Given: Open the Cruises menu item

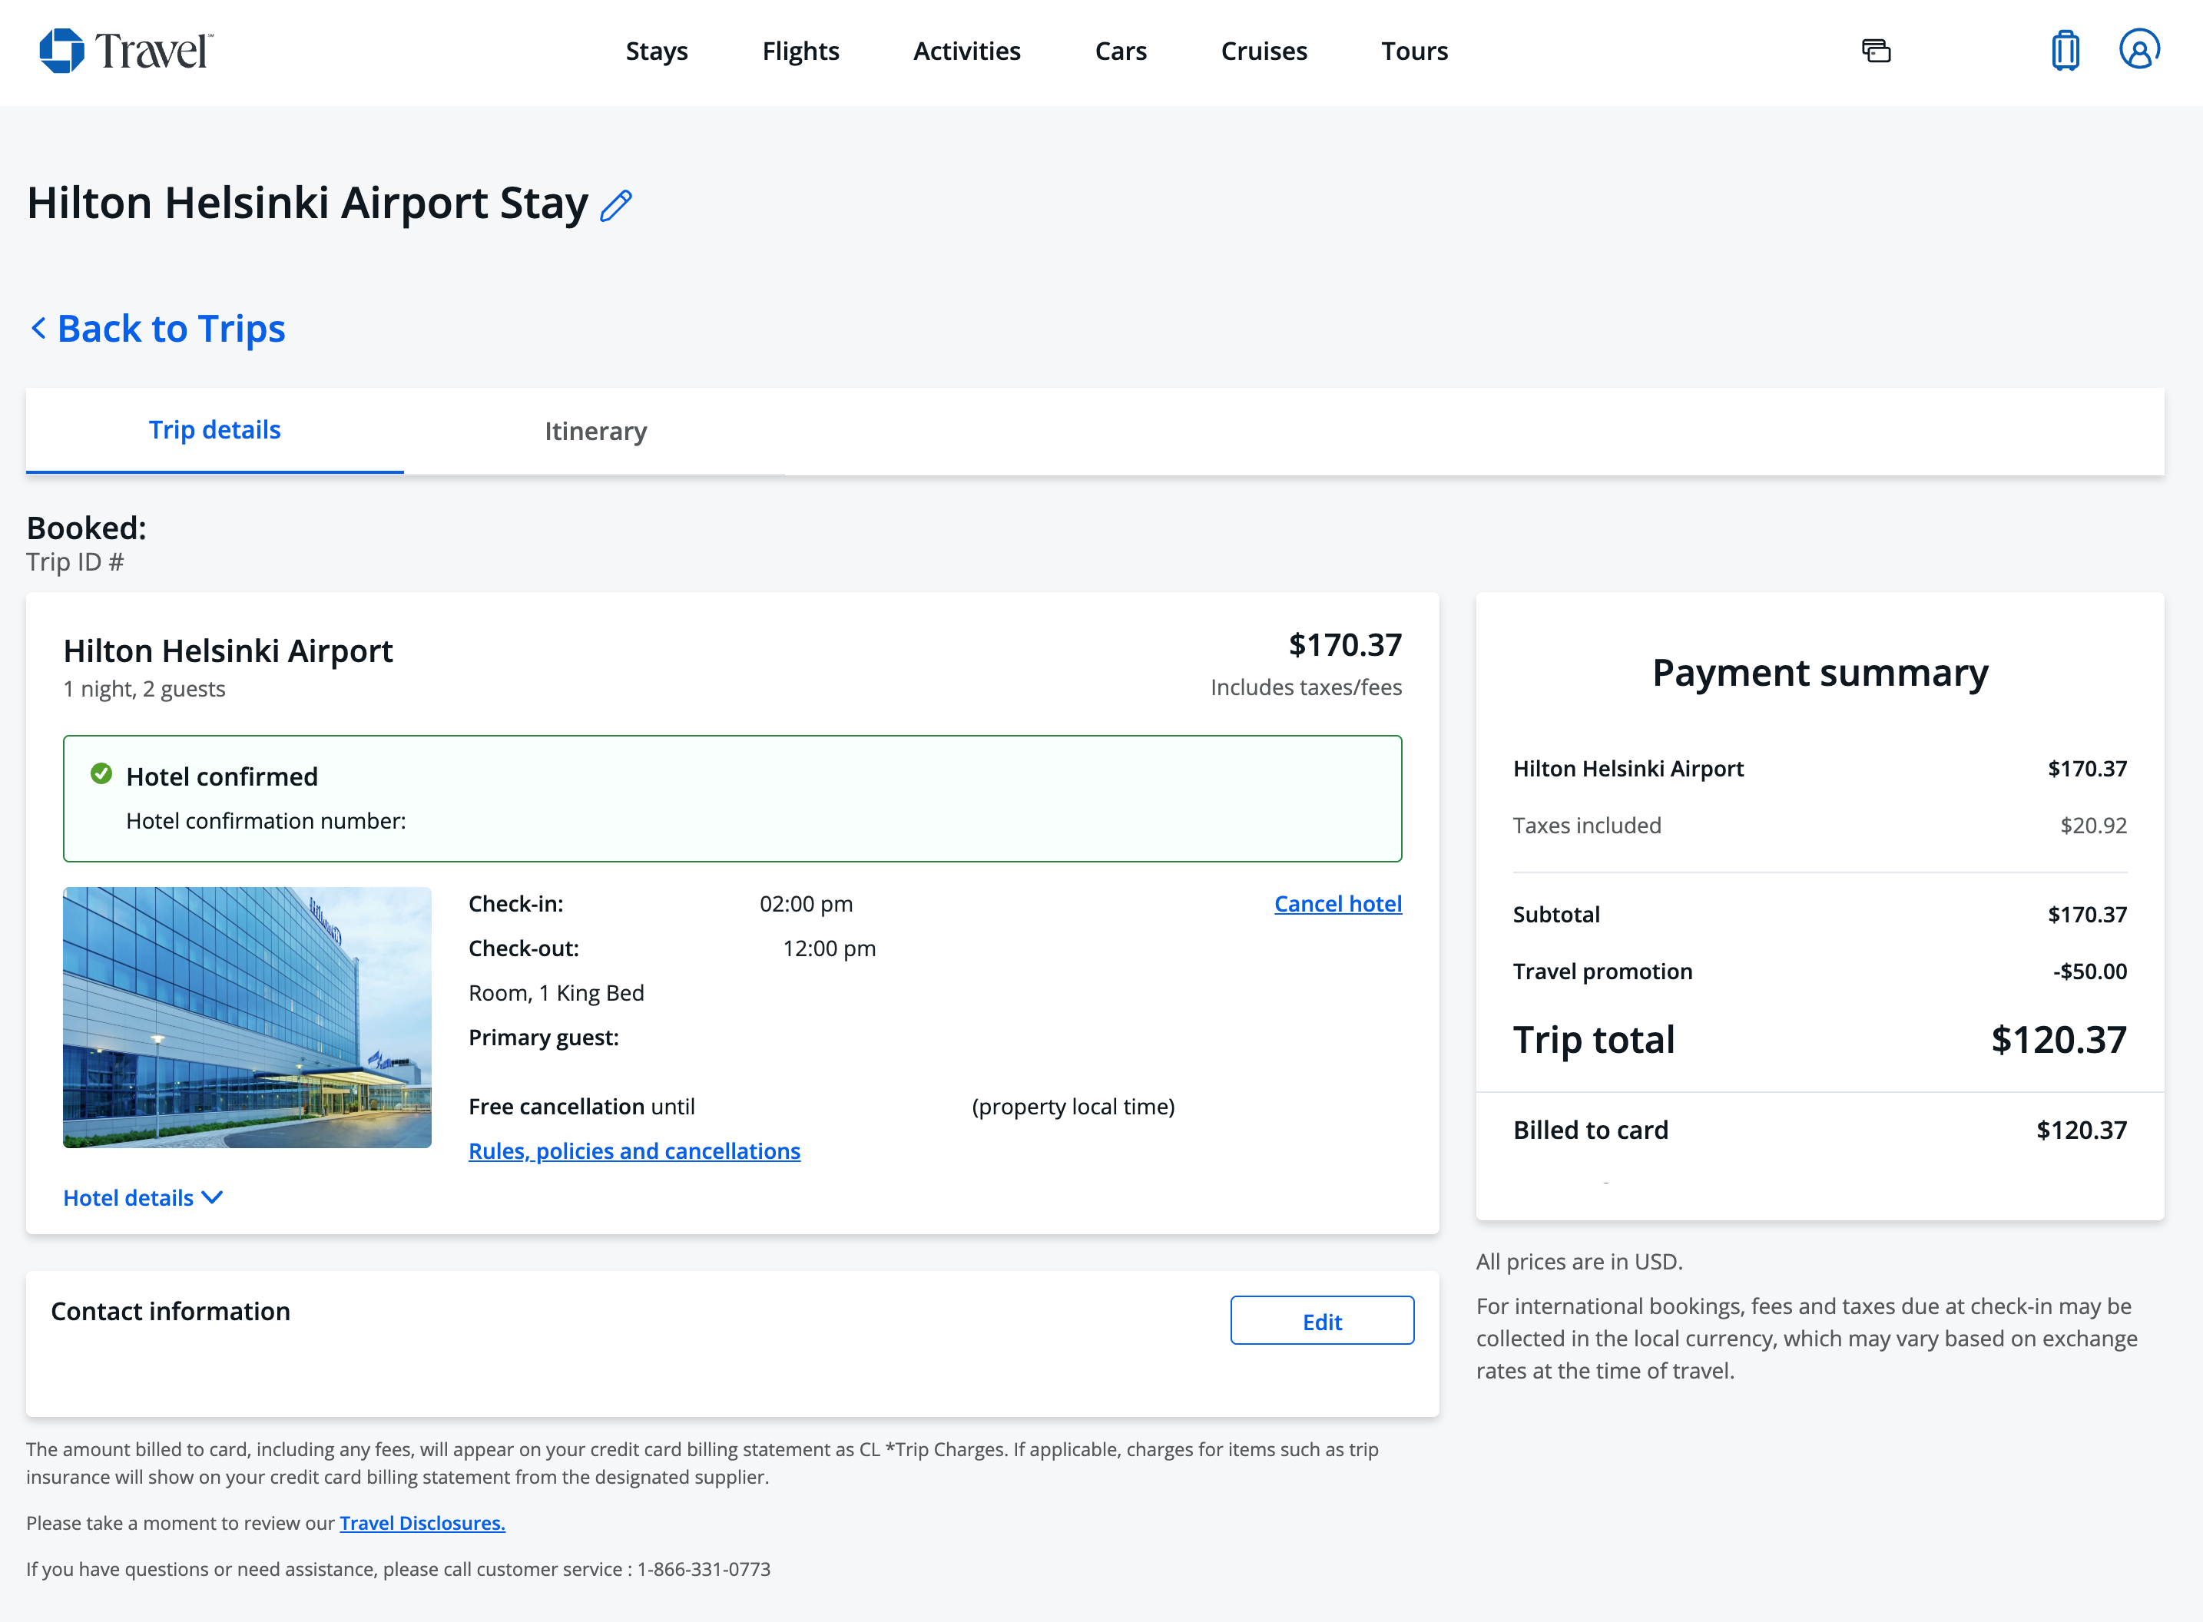Looking at the screenshot, I should tap(1264, 51).
